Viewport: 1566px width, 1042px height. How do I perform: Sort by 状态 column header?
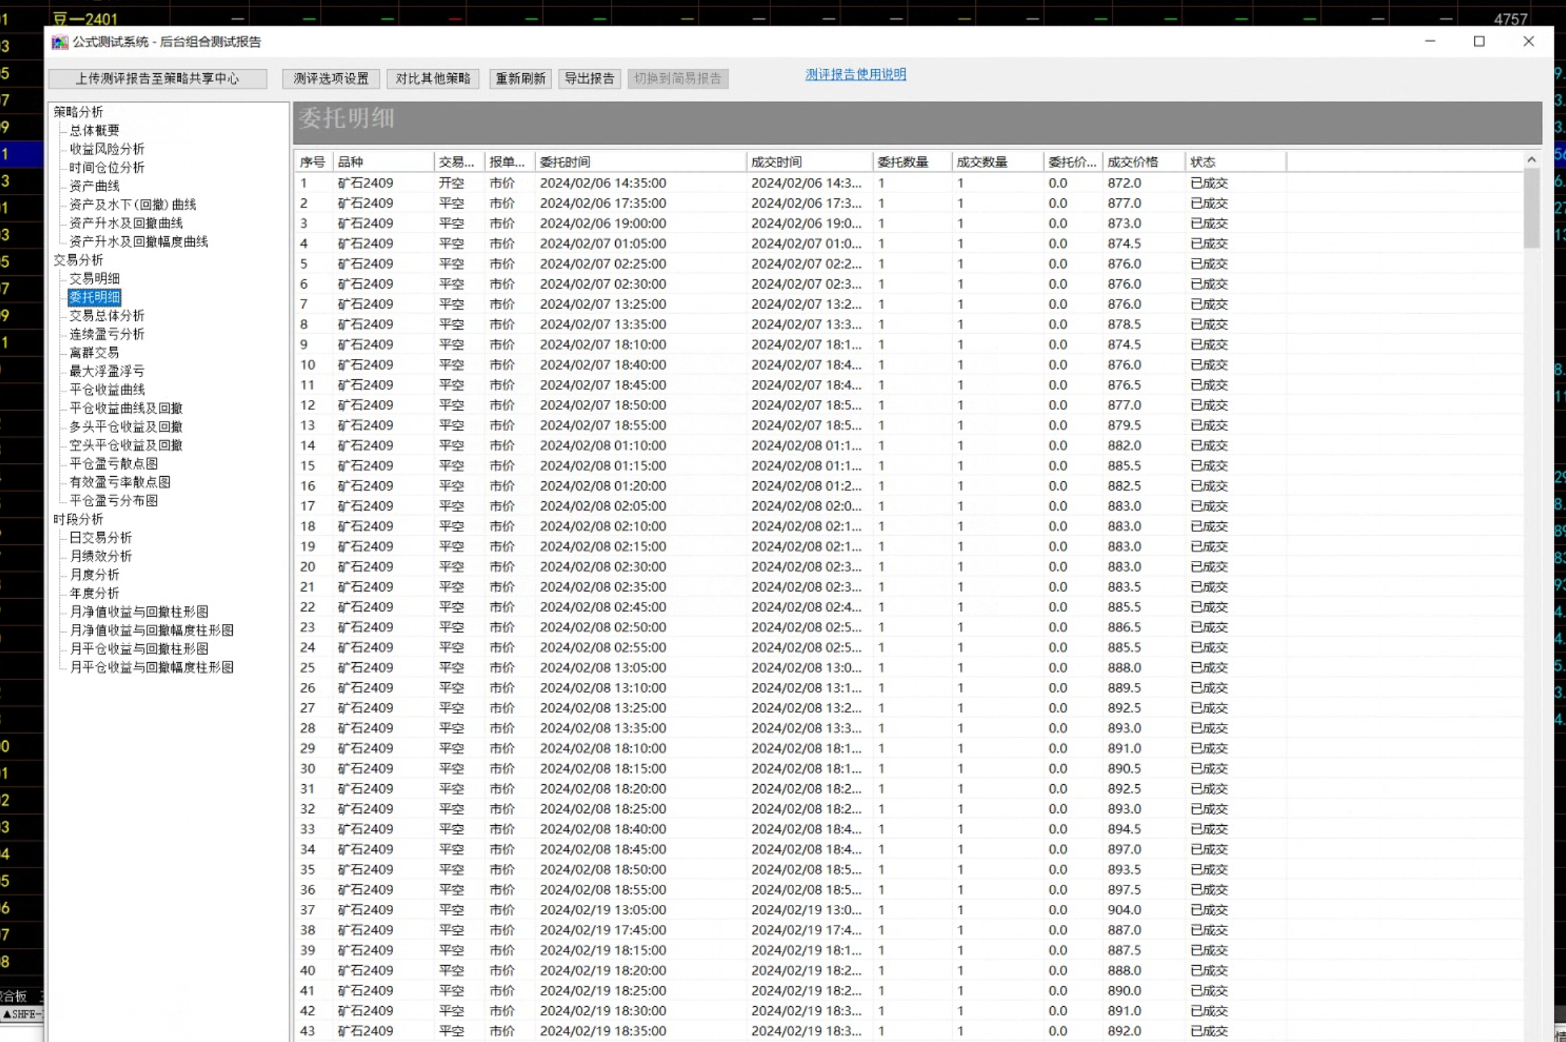pos(1235,162)
